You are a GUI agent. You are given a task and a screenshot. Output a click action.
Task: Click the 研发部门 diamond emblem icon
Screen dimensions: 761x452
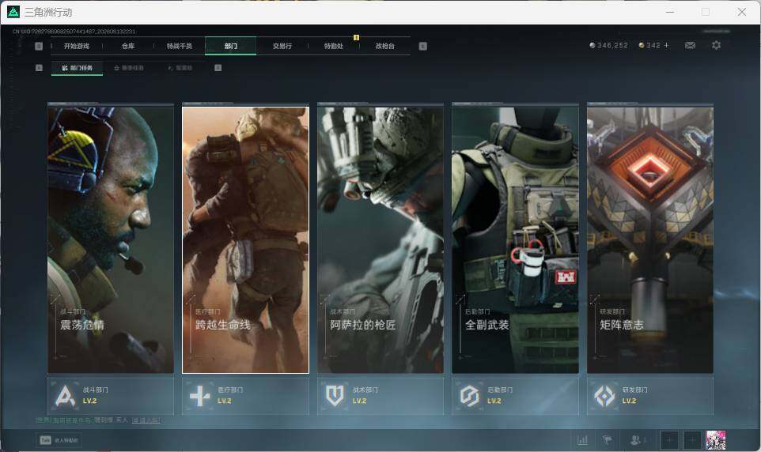(604, 396)
